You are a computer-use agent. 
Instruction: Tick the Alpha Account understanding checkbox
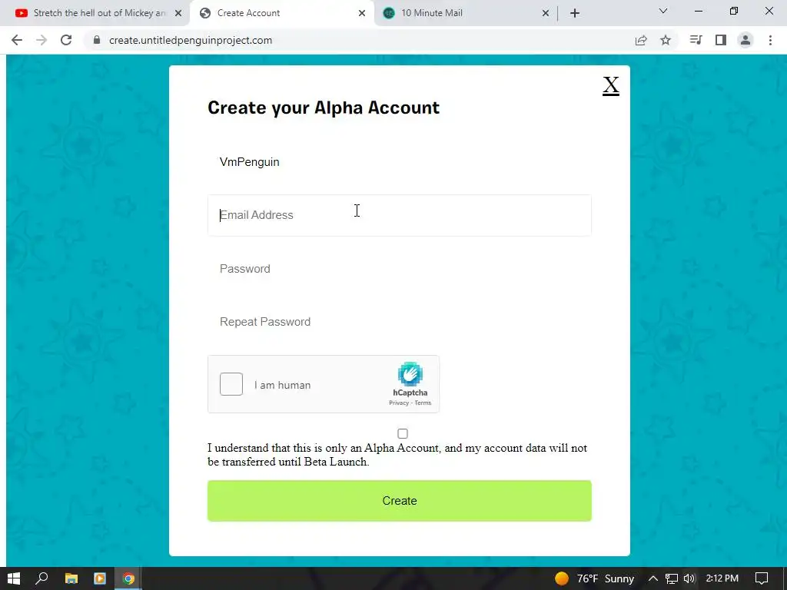(x=403, y=433)
